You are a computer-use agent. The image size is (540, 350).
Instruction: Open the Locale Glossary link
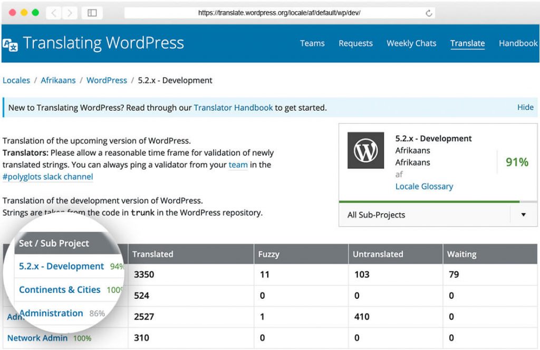click(x=424, y=186)
